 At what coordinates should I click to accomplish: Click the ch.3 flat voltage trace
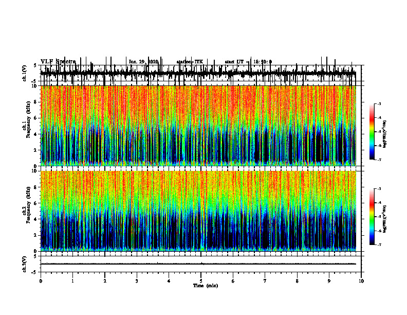pyautogui.click(x=198, y=264)
